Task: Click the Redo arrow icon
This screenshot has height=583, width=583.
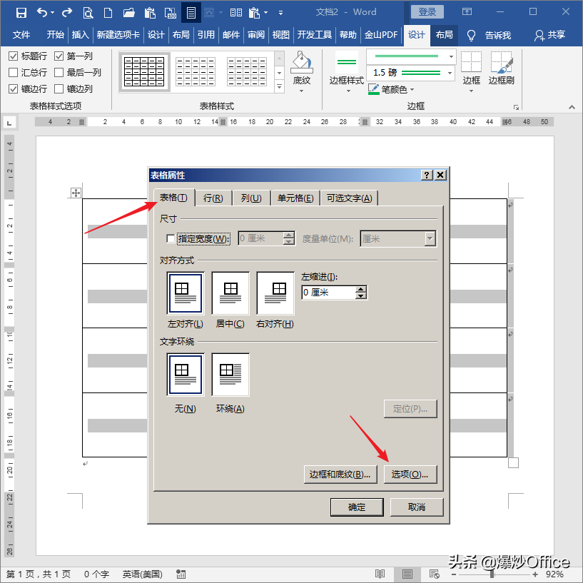Action: pyautogui.click(x=67, y=13)
